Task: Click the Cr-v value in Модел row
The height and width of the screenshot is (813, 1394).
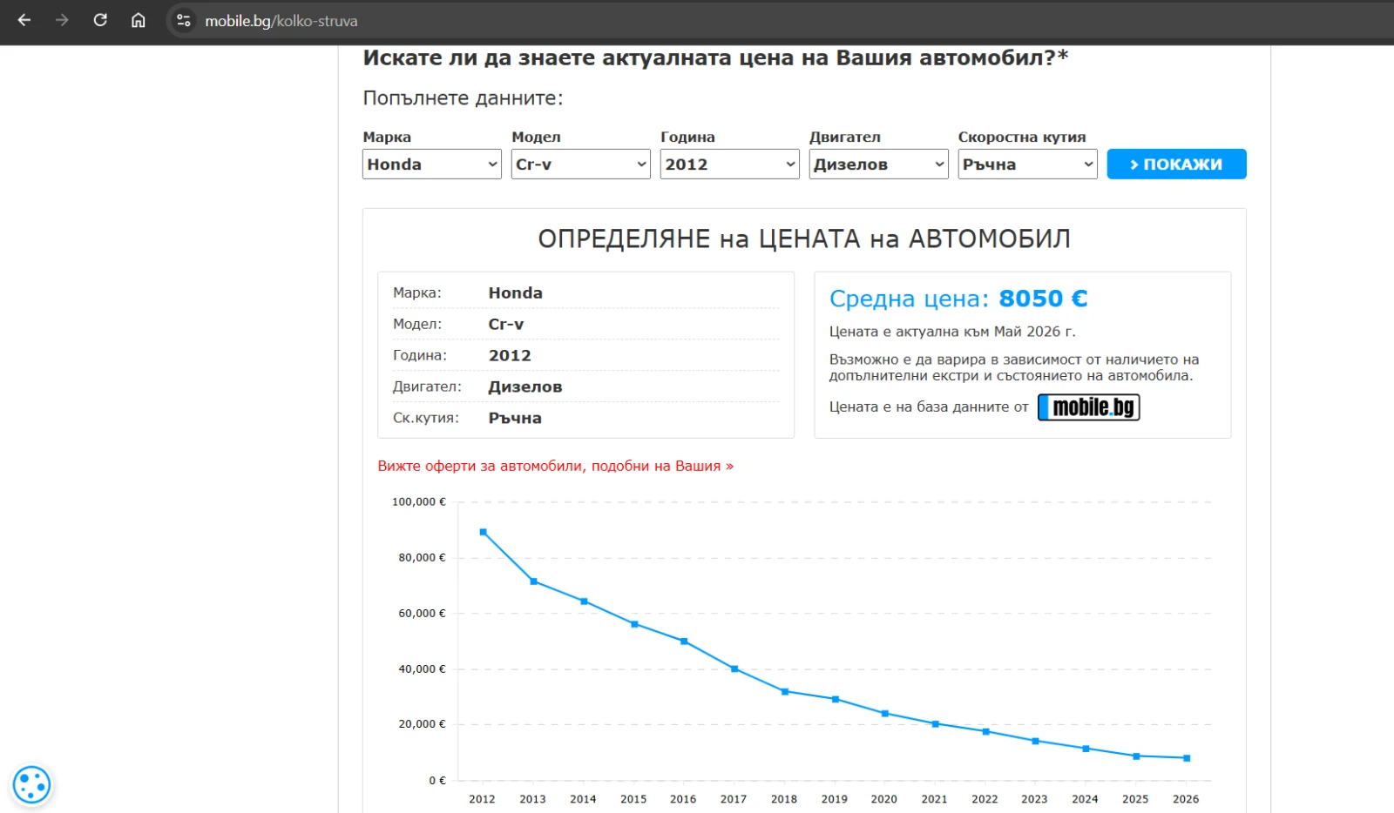Action: tap(506, 325)
